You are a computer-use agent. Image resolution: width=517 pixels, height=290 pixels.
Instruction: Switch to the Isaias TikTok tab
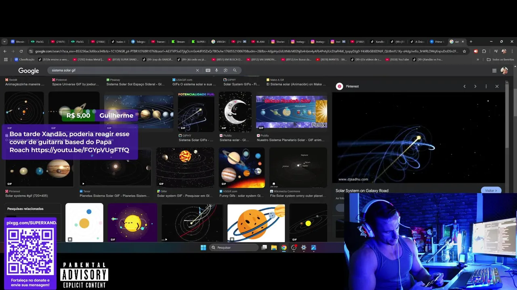(x=118, y=41)
